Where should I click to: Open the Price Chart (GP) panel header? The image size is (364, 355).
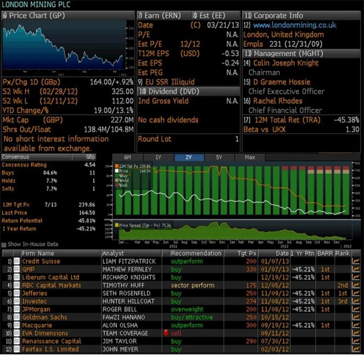click(x=36, y=15)
